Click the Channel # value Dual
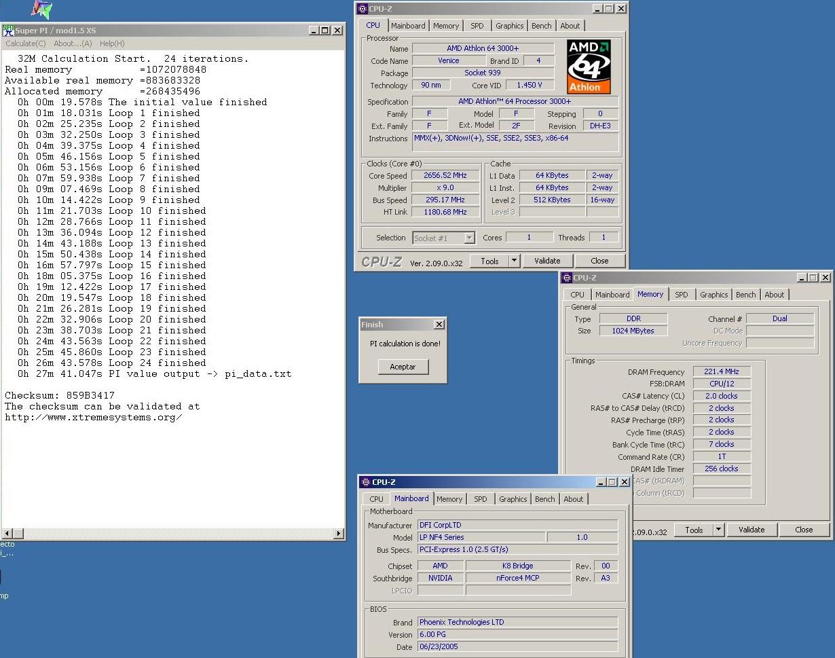This screenshot has height=658, width=835. click(780, 318)
